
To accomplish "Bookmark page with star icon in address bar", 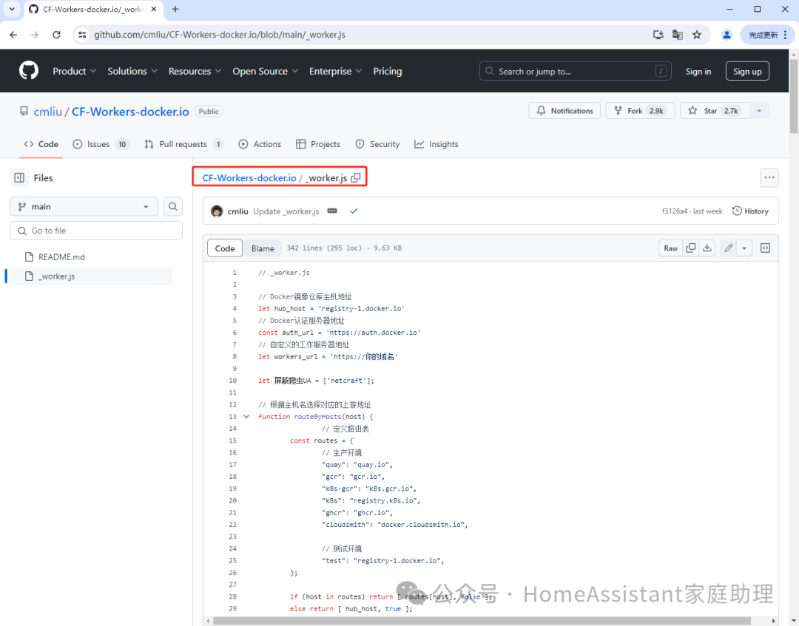I will tap(697, 35).
